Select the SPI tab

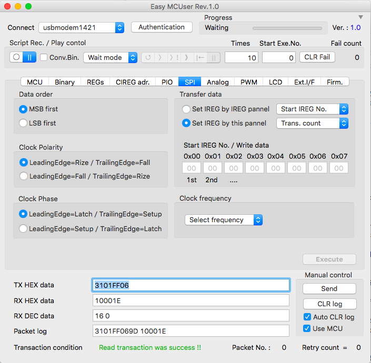[190, 82]
